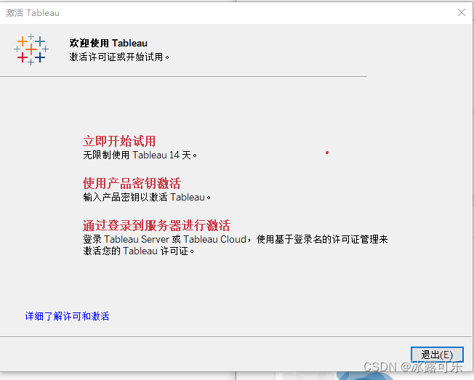Viewport: 474px width, 380px height.
Task: Close the 激活 Tableau dialog window
Action: click(x=462, y=12)
